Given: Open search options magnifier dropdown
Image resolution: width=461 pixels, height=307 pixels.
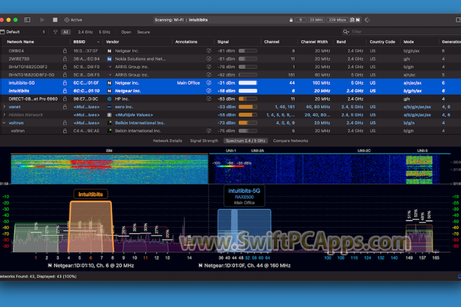Looking at the screenshot, I should 346,31.
